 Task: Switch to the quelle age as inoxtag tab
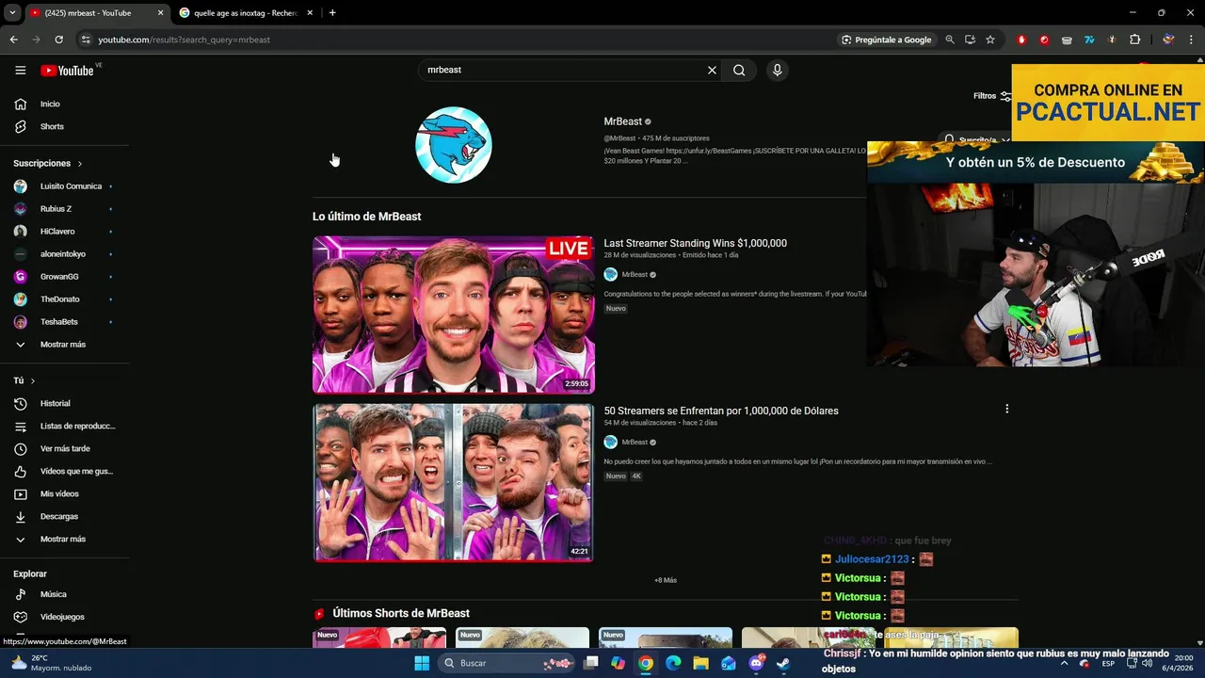(x=245, y=13)
